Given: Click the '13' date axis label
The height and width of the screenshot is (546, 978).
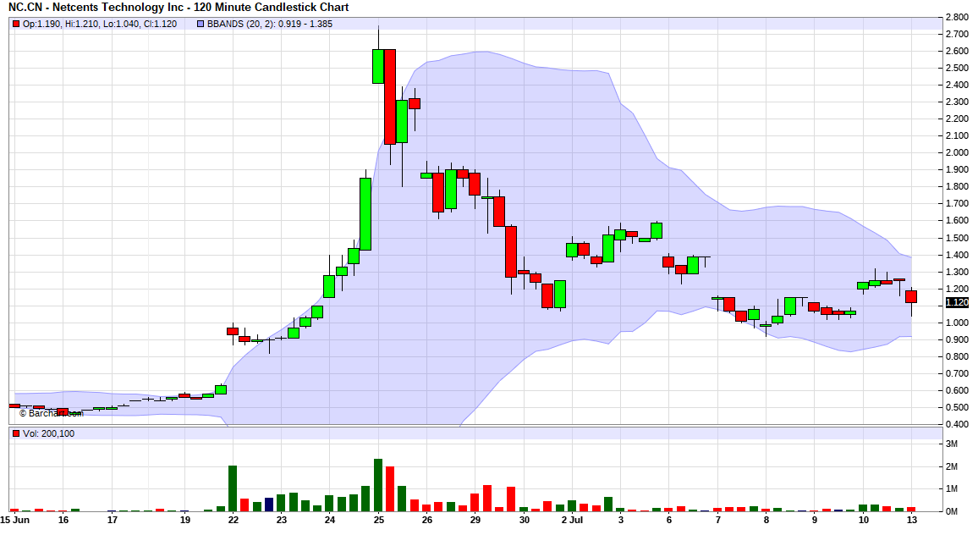Looking at the screenshot, I should click(x=912, y=520).
